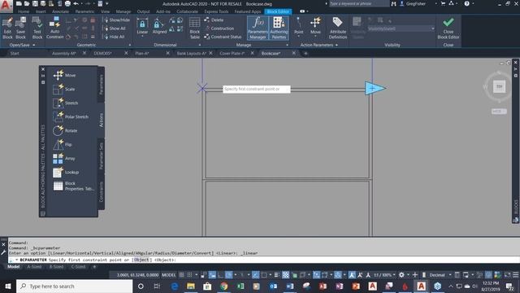Screen dimensions: 520x293
Task: Open the Block Table tool
Action: coord(195,28)
